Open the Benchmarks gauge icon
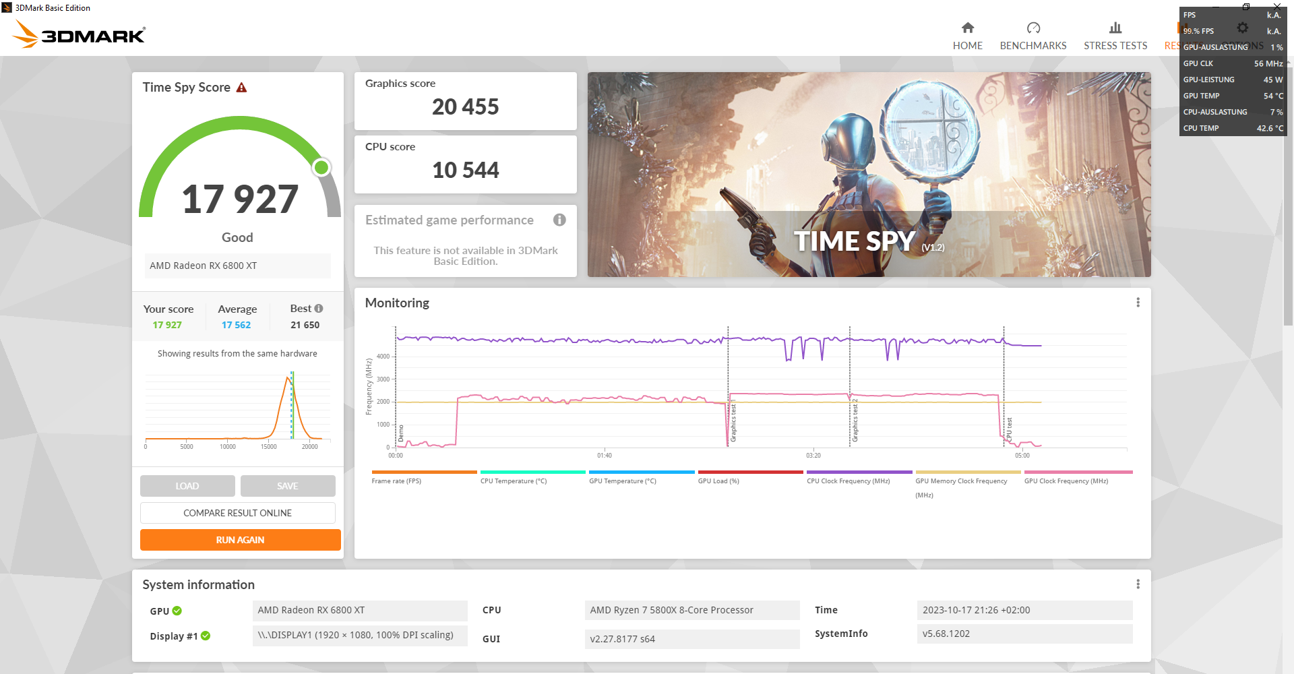The height and width of the screenshot is (674, 1294). click(x=1033, y=28)
